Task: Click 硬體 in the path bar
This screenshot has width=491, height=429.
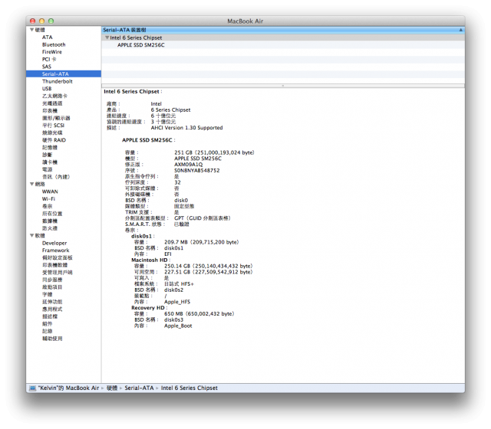Action: [x=112, y=388]
